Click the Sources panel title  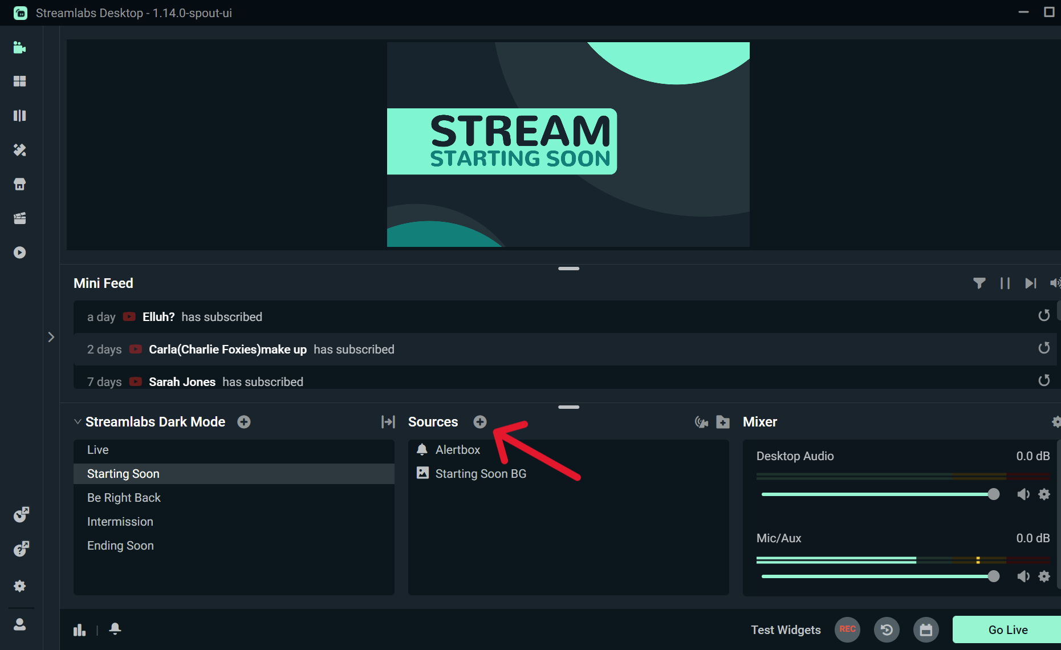coord(433,422)
